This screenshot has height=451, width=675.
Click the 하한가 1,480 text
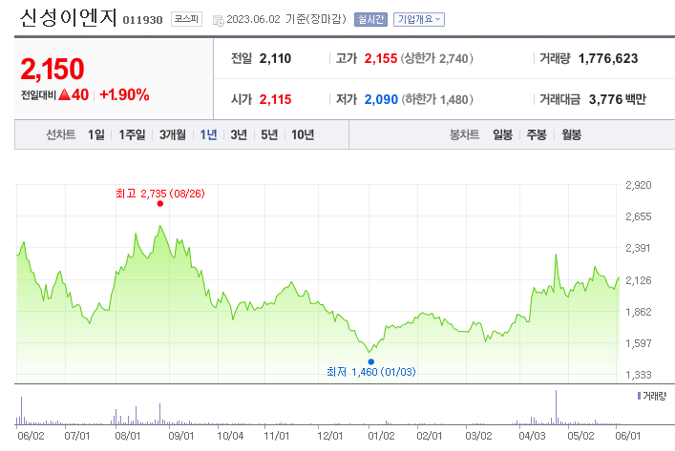point(437,99)
